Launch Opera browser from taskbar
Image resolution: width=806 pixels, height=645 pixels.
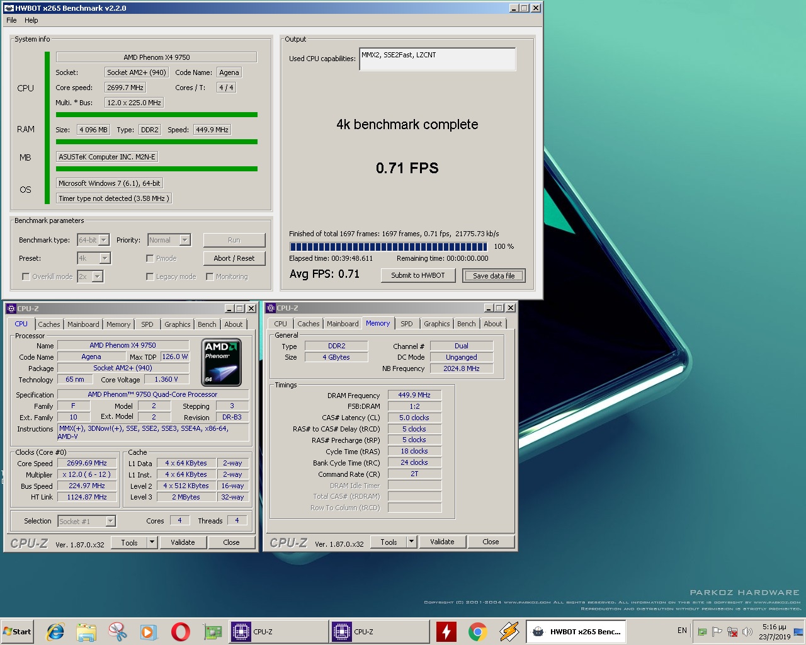coord(180,631)
